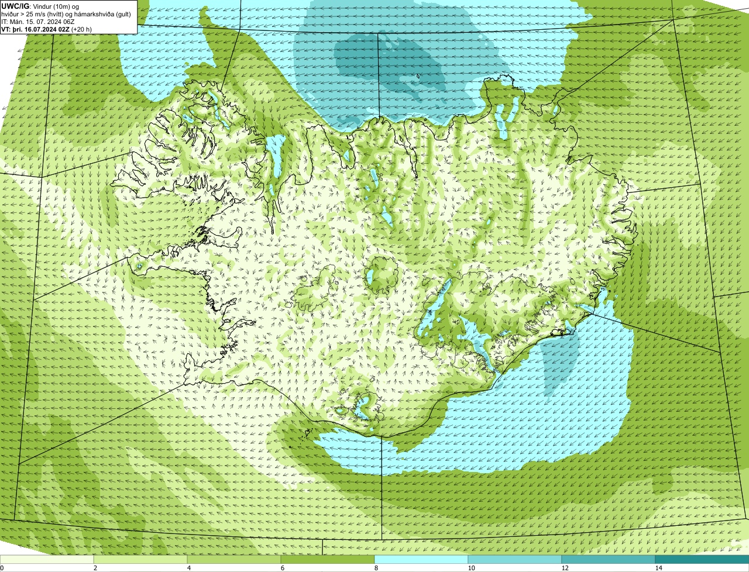Click the valid time line 'VT: þri. 16.07.2024 02Z (+20 h)'
Screen dimensions: 749x572
point(47,29)
